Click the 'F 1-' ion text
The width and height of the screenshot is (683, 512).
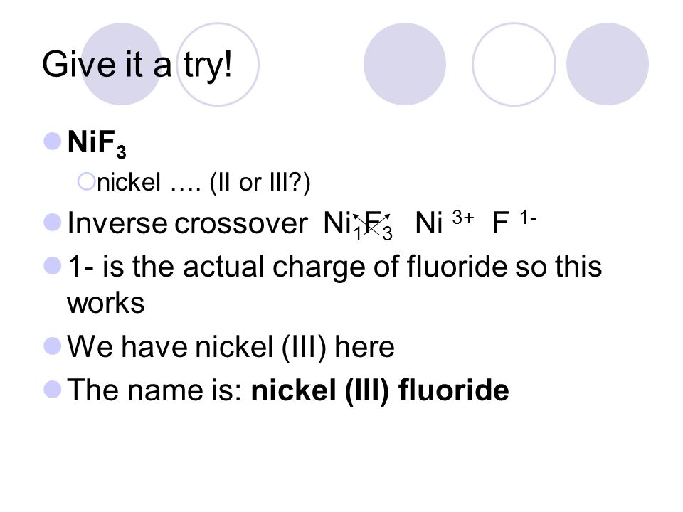[x=514, y=222]
